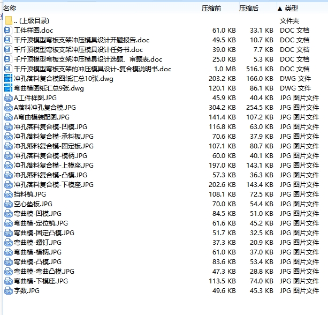Select file name 弯曲模-弯曲凸模.JPG
Viewport: 328px width, 315px height.
click(44, 271)
